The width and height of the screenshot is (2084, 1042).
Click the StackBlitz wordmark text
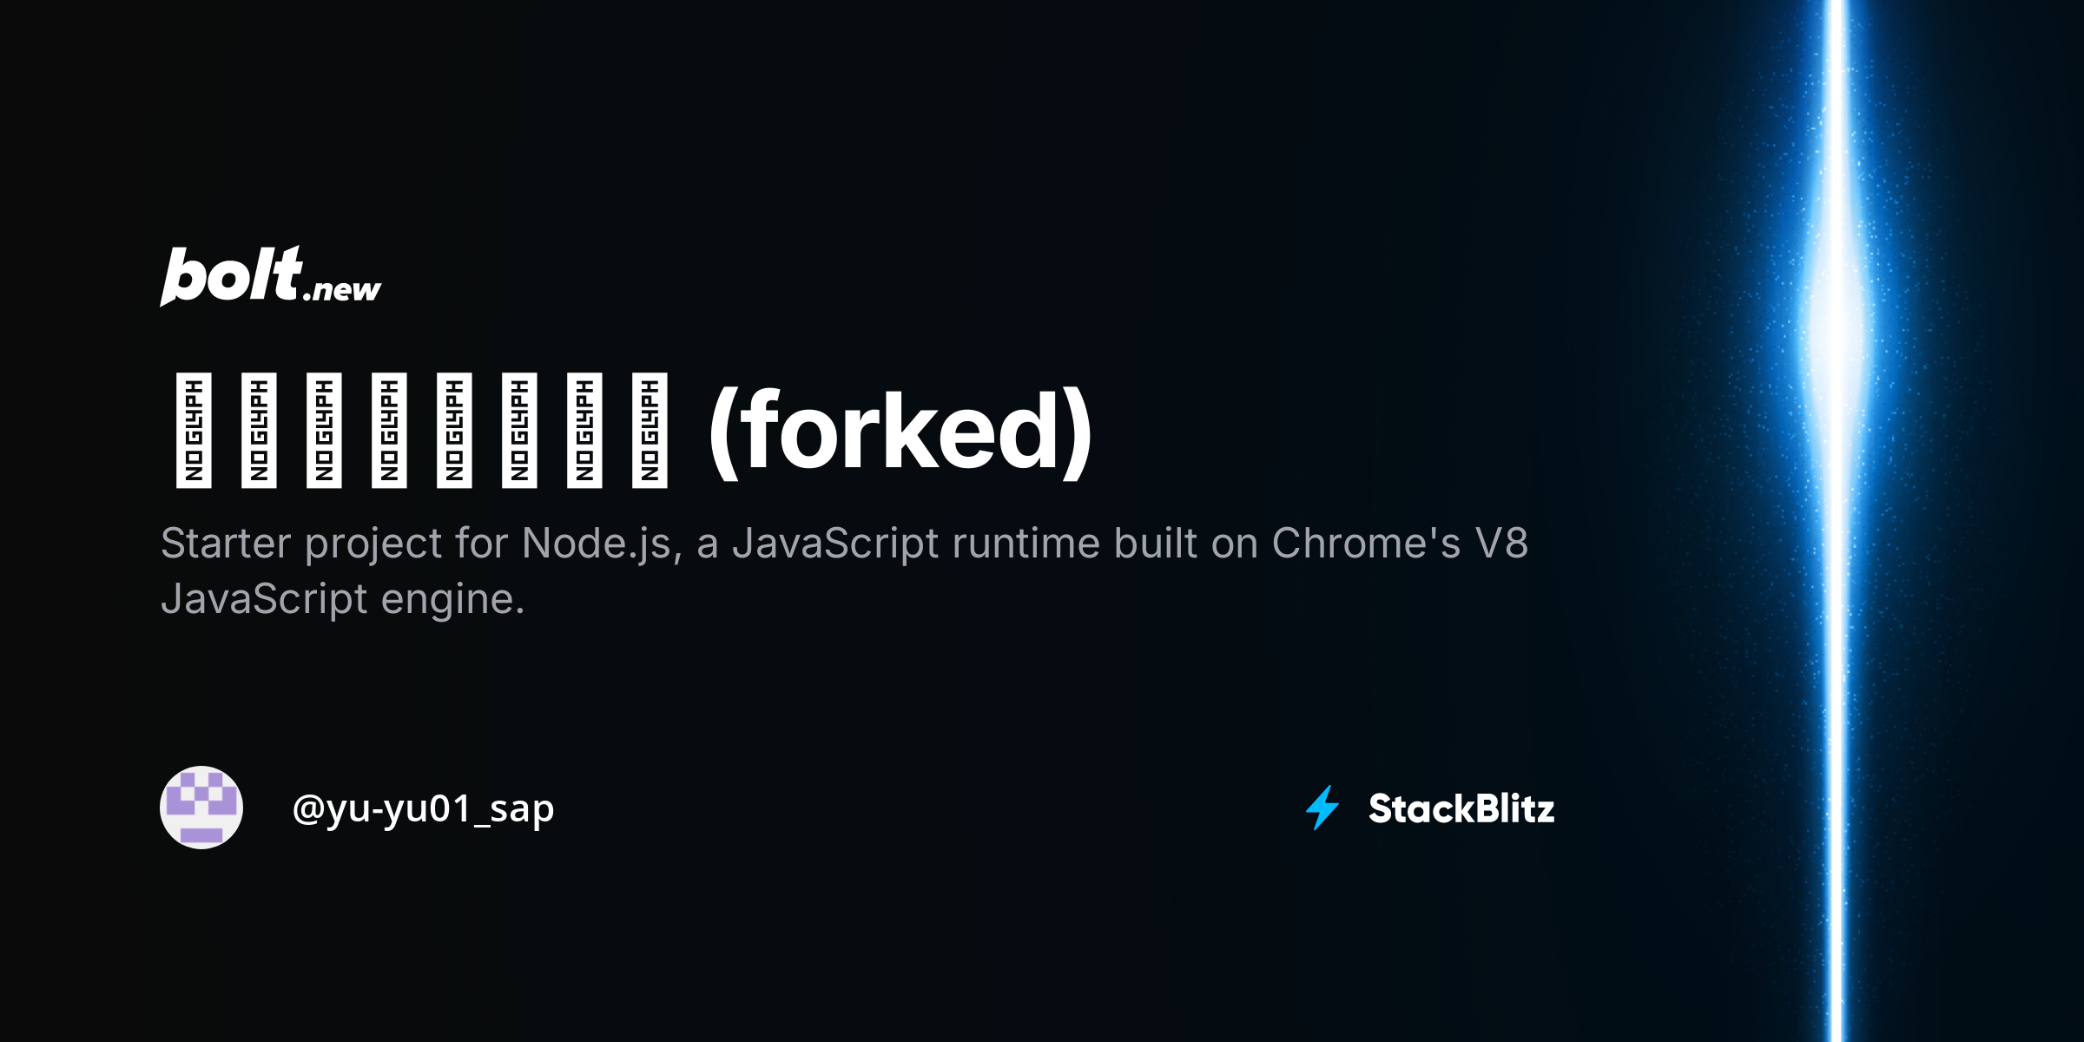1461,809
